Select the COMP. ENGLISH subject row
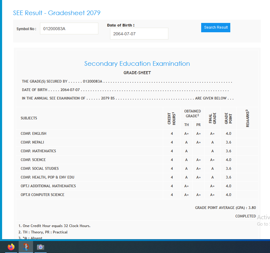Image resolution: width=270 pixels, height=253 pixels. coord(33,134)
